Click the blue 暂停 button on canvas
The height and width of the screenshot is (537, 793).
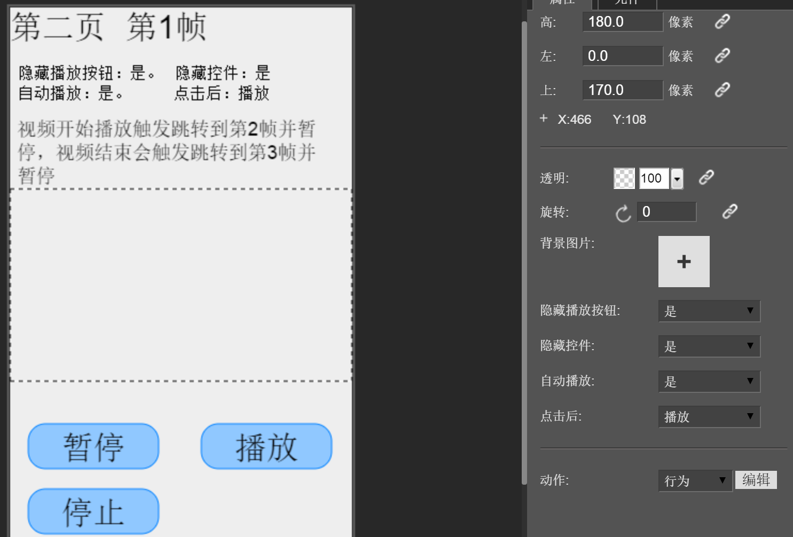pos(93,447)
